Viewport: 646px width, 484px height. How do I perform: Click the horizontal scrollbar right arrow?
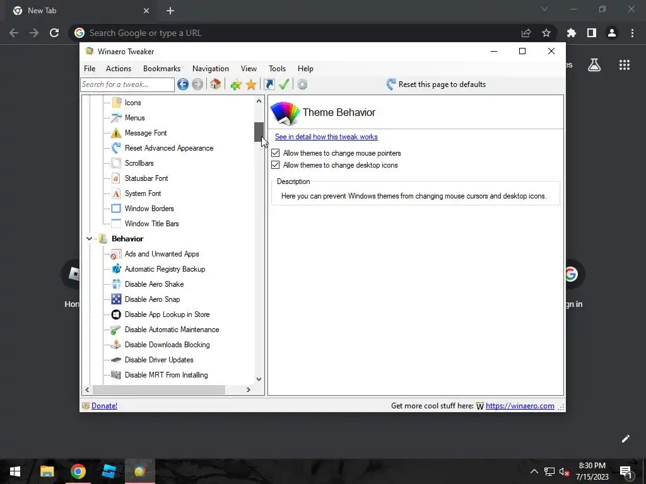(x=248, y=389)
